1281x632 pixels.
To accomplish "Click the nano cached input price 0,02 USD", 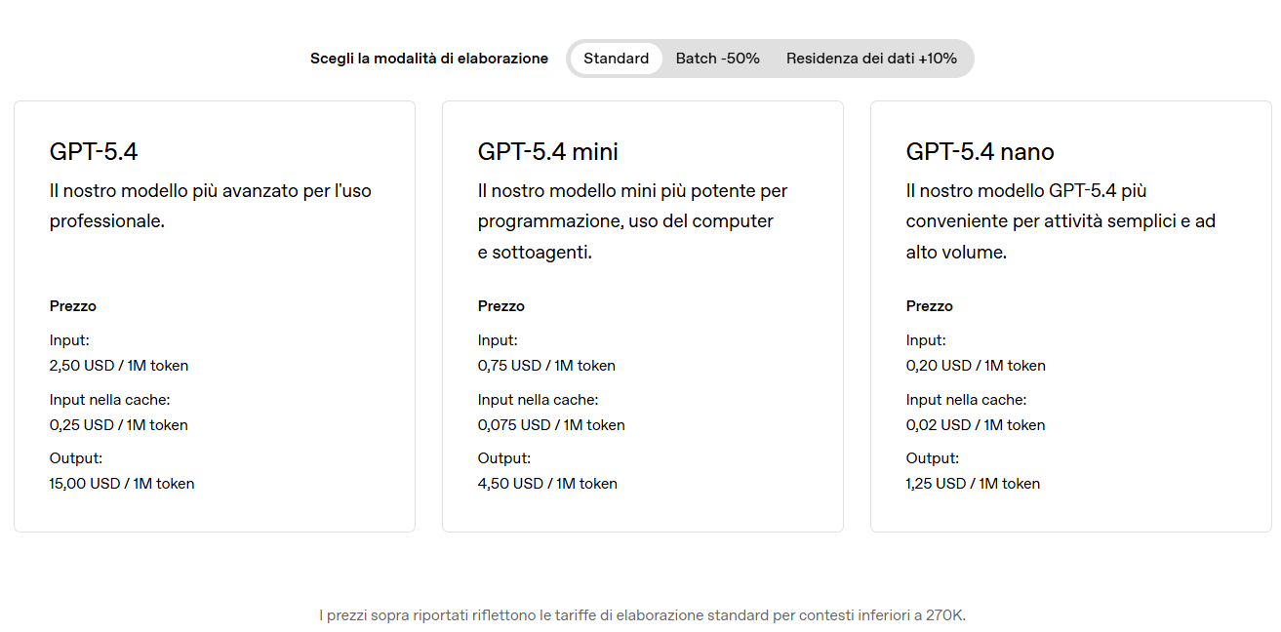I will click(976, 425).
